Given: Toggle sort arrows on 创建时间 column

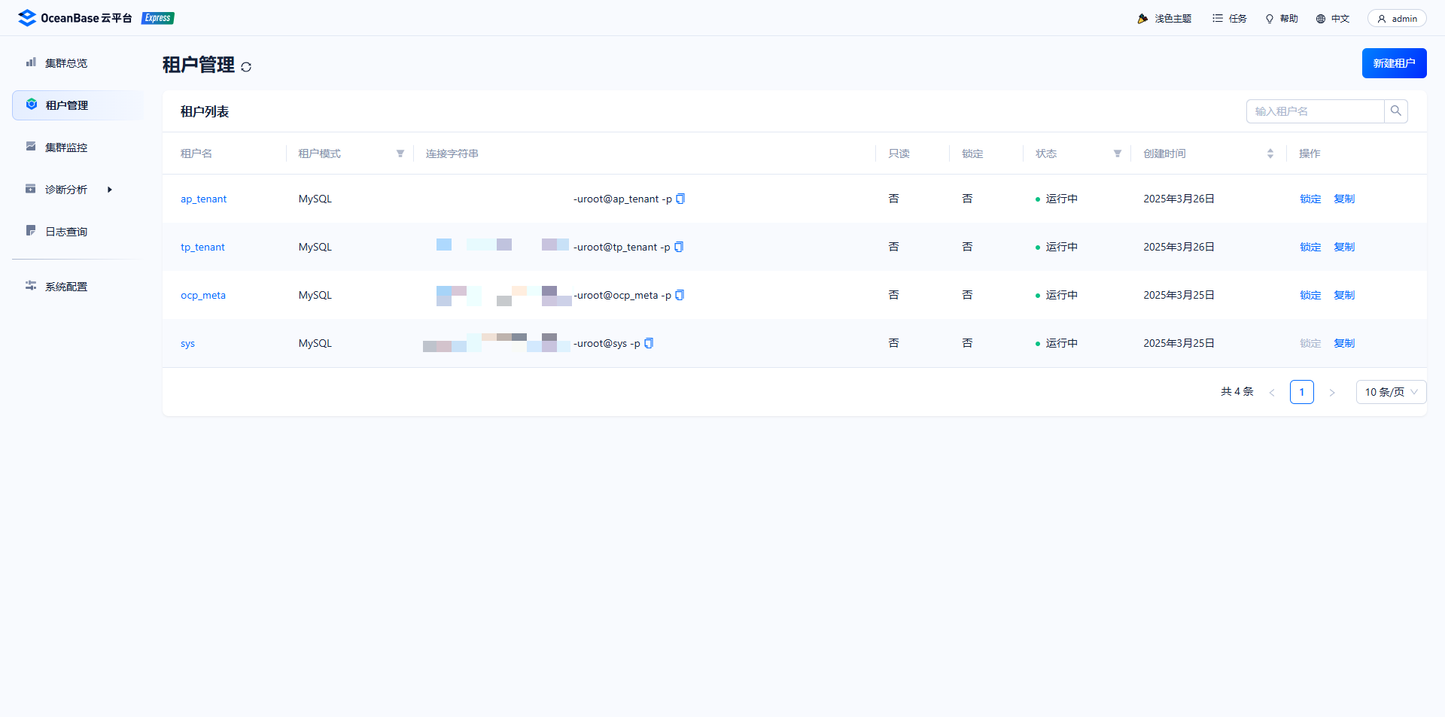Looking at the screenshot, I should [x=1270, y=153].
